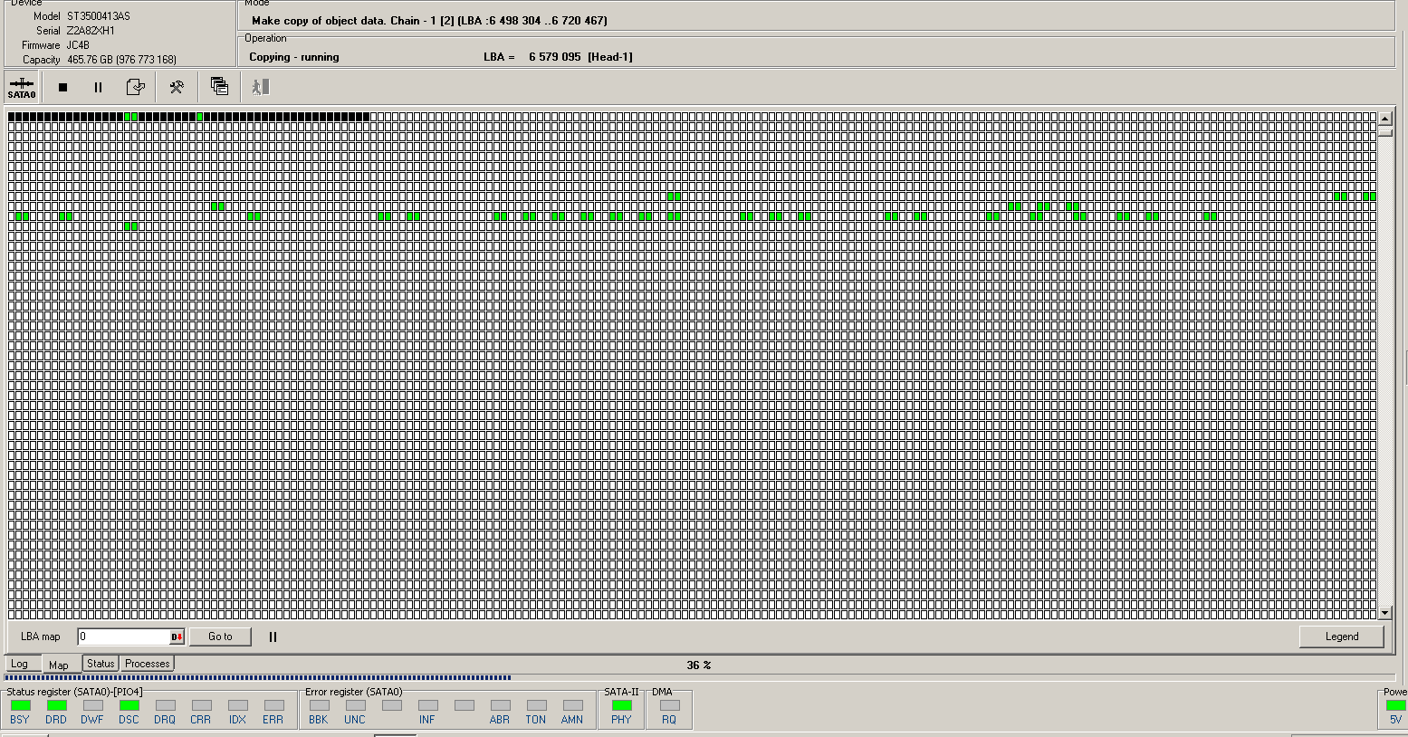
Task: Click the DRQ status indicator
Action: [x=165, y=705]
